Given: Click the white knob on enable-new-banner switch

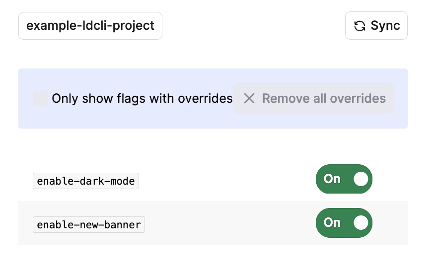Looking at the screenshot, I should point(361,222).
